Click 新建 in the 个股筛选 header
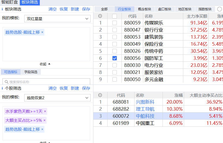This screenshot has height=143, width=223. 75,88
